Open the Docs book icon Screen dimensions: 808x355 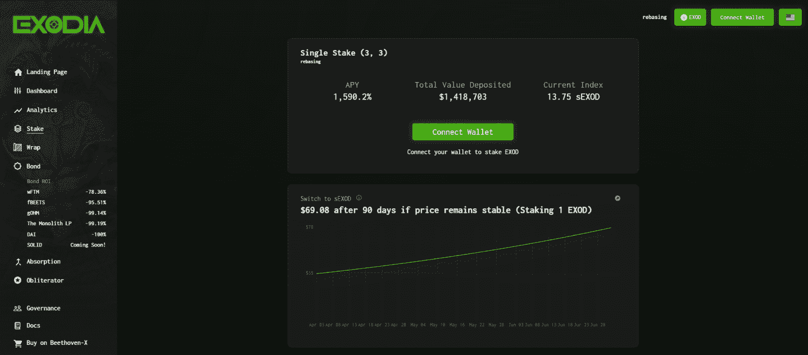[x=18, y=325]
